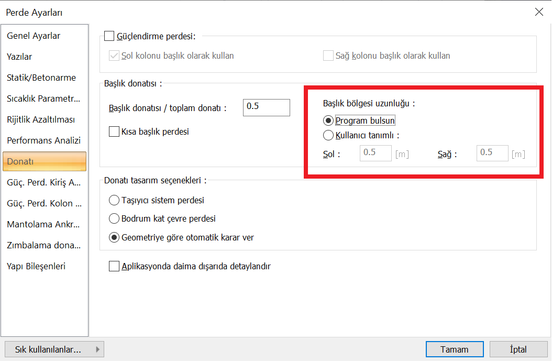Select the Donatı sidebar item
This screenshot has width=552, height=362.
coord(44,161)
